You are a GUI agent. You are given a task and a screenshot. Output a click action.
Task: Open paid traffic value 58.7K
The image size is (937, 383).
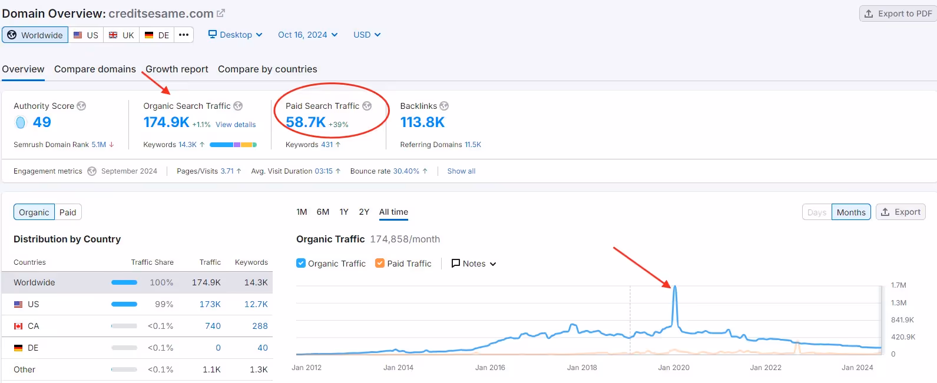[x=306, y=122]
